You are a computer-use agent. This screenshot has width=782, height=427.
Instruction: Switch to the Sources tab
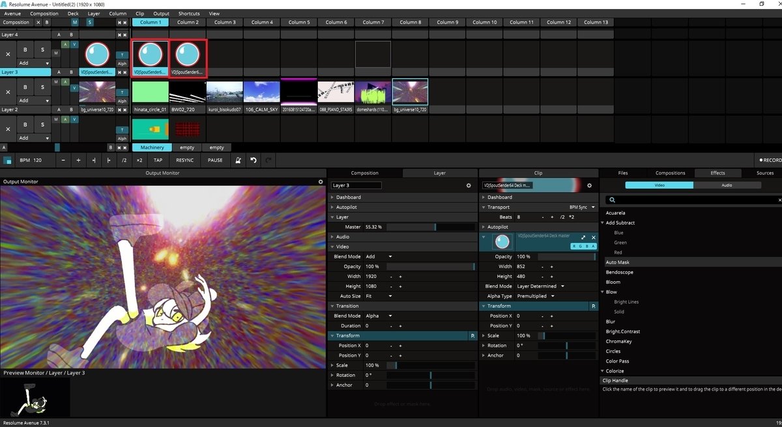(765, 173)
